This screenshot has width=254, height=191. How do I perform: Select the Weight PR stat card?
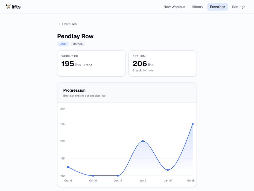coord(91,63)
